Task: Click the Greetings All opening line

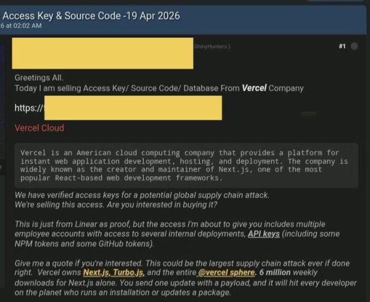Action: pyautogui.click(x=42, y=78)
